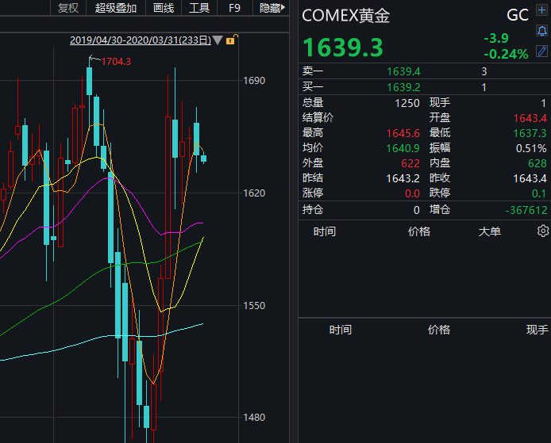Click the 最低 value 1637.3
This screenshot has width=551, height=443.
click(x=530, y=133)
